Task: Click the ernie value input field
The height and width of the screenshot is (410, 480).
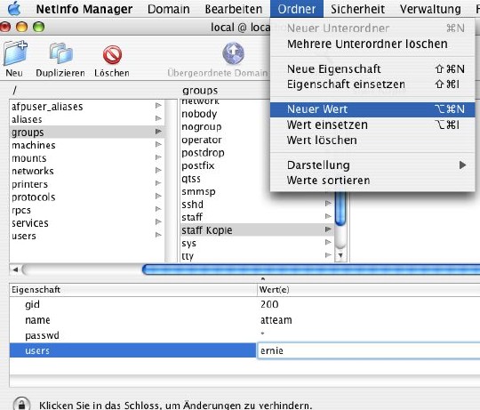Action: click(369, 350)
